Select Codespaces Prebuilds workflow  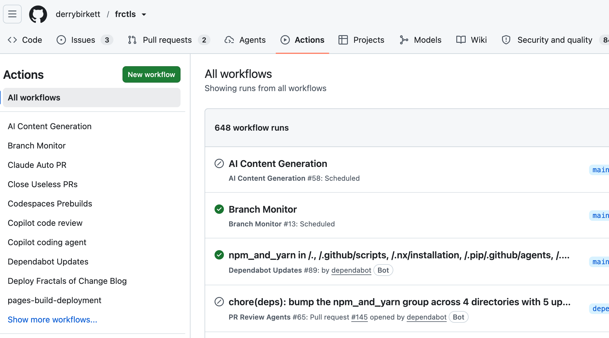[x=50, y=204]
